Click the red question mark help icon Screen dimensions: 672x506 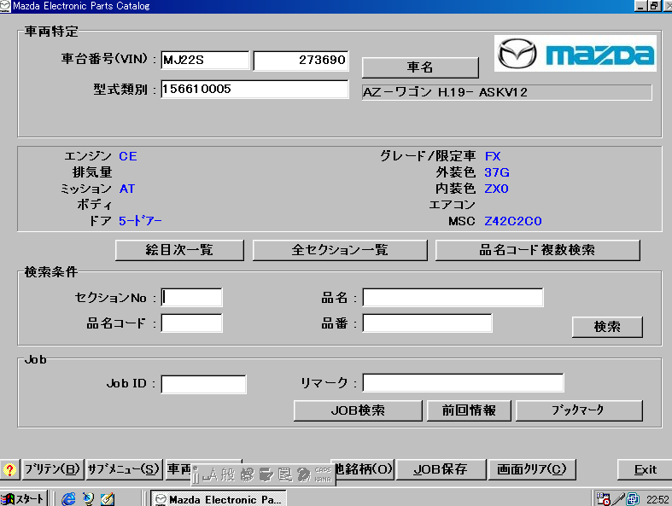pos(9,469)
